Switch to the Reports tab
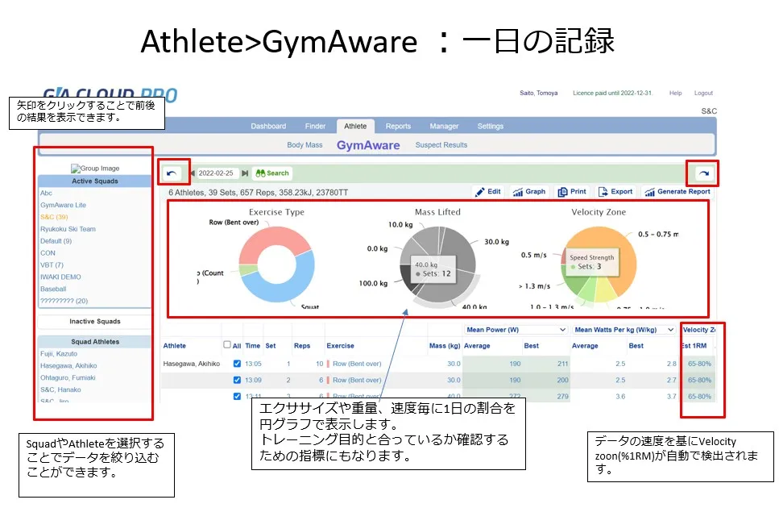This screenshot has height=508, width=779. [x=398, y=127]
